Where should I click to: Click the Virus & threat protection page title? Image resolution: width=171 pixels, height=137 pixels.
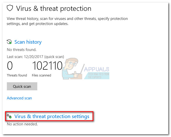click(54, 8)
